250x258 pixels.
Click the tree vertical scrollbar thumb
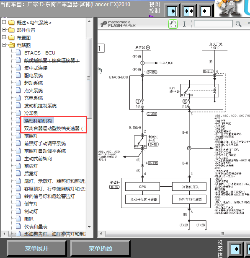(x=89, y=78)
